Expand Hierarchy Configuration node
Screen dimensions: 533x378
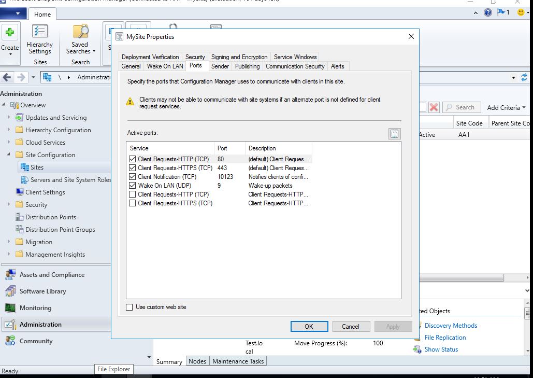9,130
